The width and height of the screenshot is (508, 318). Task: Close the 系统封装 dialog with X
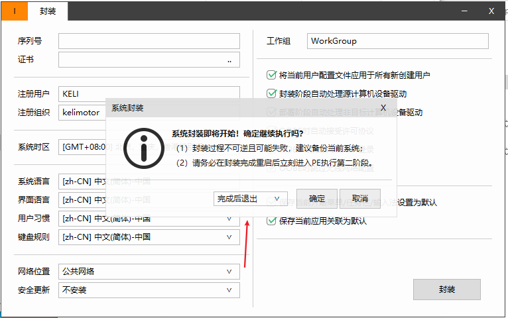coord(383,108)
